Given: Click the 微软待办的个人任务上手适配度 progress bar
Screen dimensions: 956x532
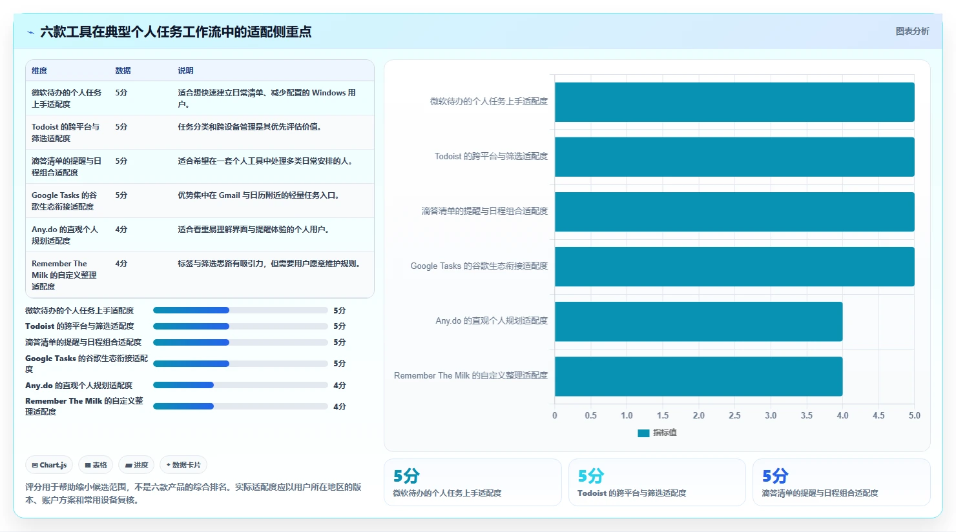Looking at the screenshot, I should [240, 310].
